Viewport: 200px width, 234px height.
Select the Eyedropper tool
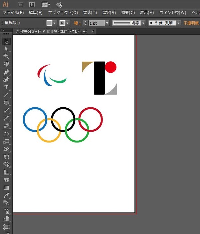6,195
